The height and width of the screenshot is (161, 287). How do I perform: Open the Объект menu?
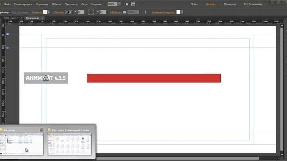pos(57,4)
